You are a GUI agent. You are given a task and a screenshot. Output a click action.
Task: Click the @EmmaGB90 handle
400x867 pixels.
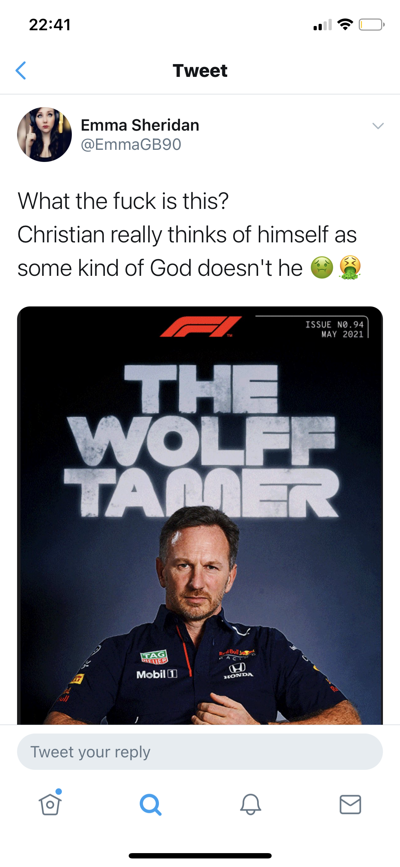pyautogui.click(x=131, y=144)
